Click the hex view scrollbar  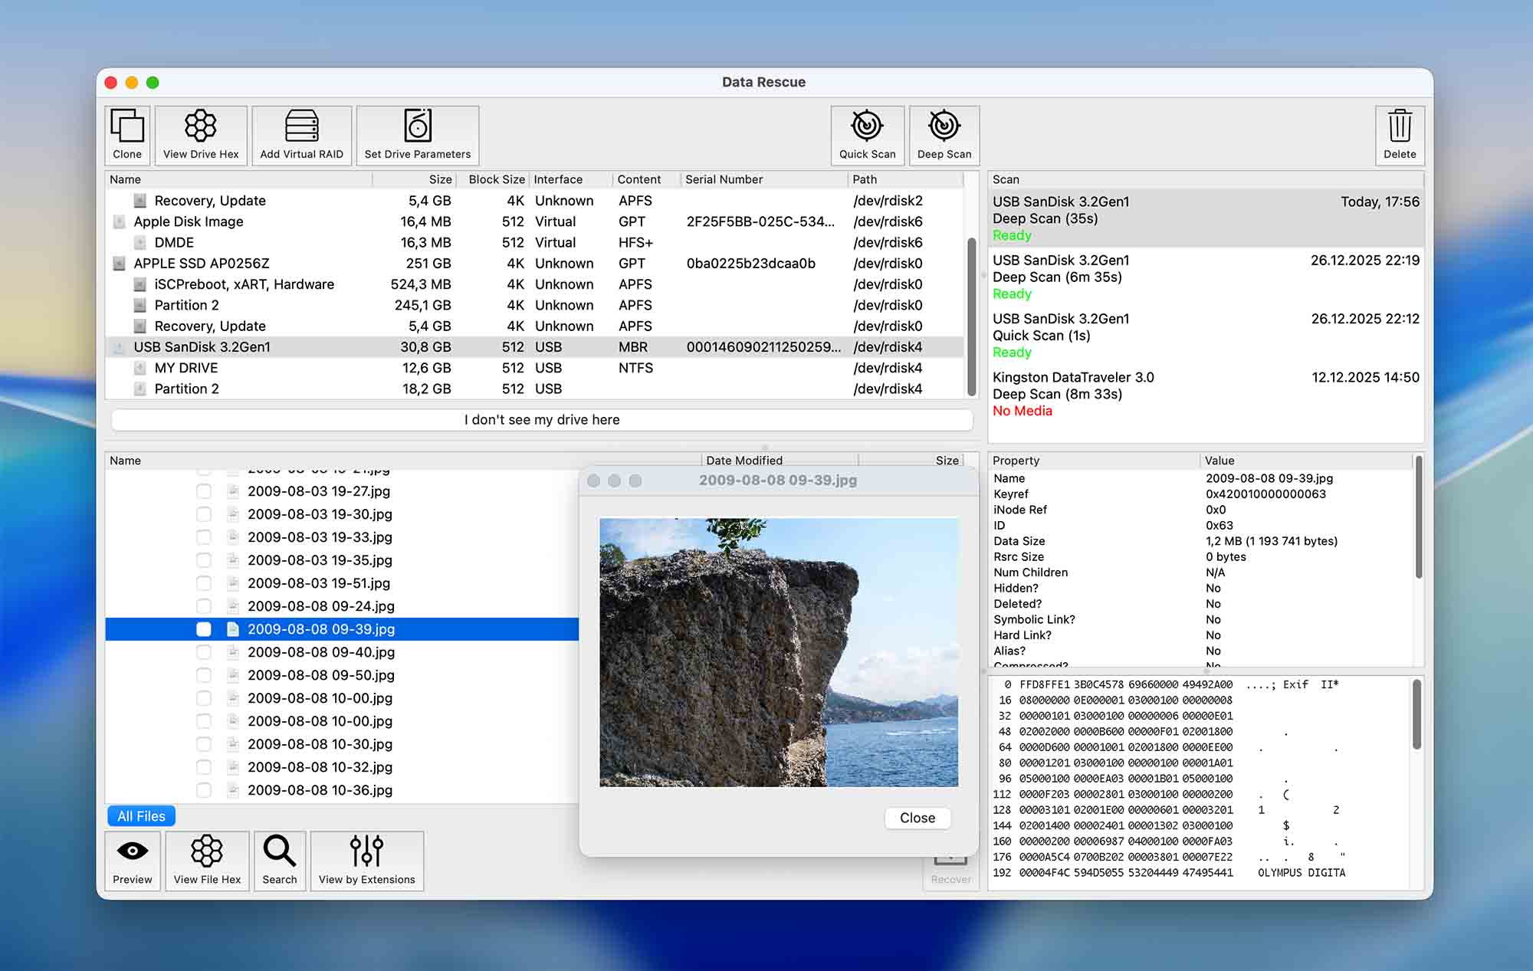pyautogui.click(x=1416, y=714)
